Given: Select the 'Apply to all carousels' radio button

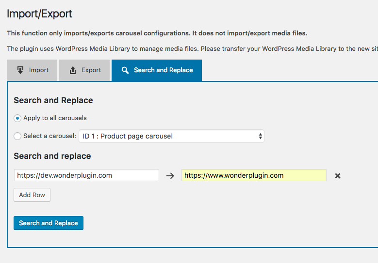Looking at the screenshot, I should click(18, 118).
